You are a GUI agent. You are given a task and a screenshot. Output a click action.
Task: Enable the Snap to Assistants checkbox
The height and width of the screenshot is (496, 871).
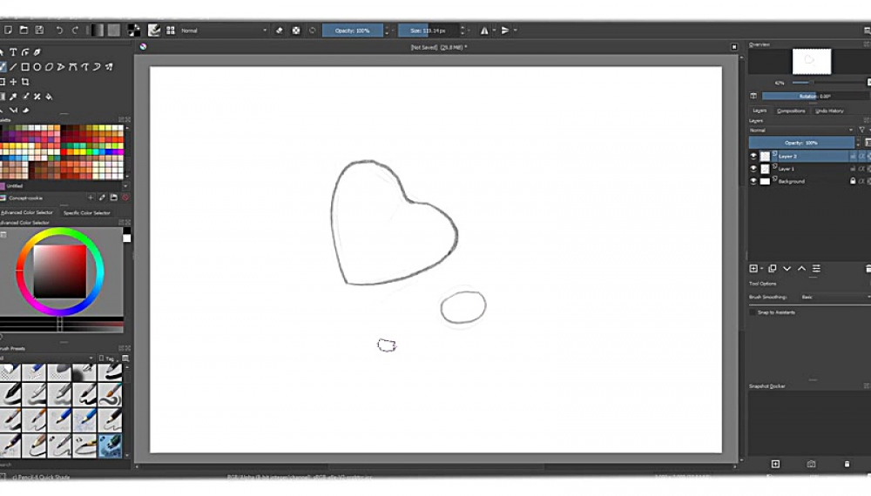point(753,312)
